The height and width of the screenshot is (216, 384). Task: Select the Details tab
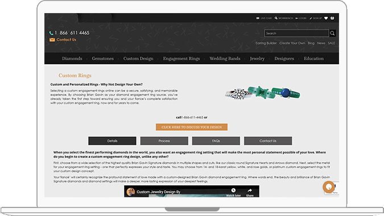coord(112,141)
